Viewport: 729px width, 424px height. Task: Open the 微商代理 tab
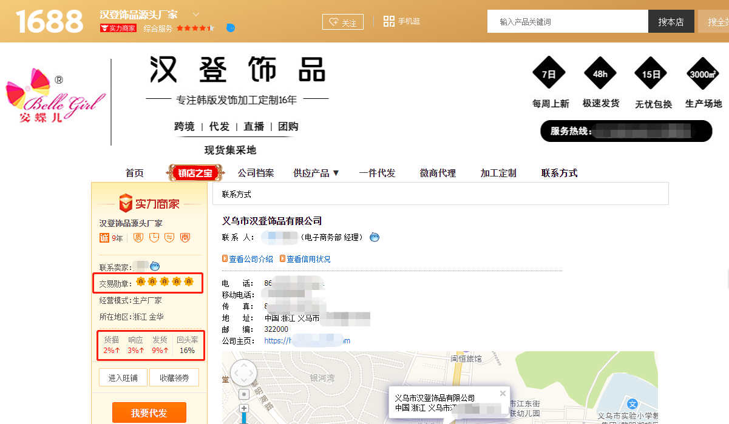(438, 173)
